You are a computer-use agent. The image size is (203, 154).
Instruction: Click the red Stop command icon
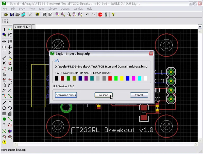[x=100, y=14]
